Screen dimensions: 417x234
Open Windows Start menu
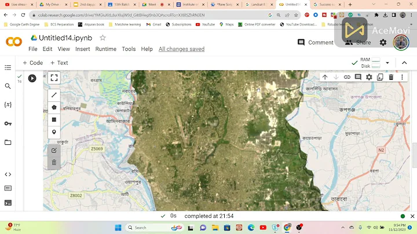(118, 228)
